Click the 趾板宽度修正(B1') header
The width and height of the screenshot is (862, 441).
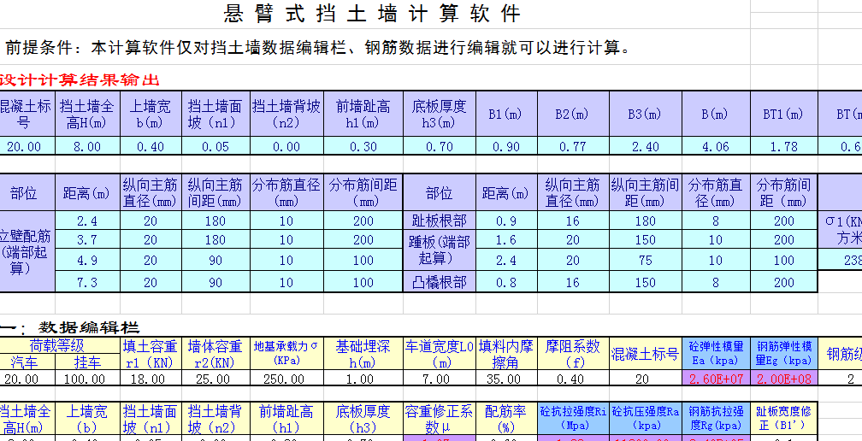pos(784,419)
